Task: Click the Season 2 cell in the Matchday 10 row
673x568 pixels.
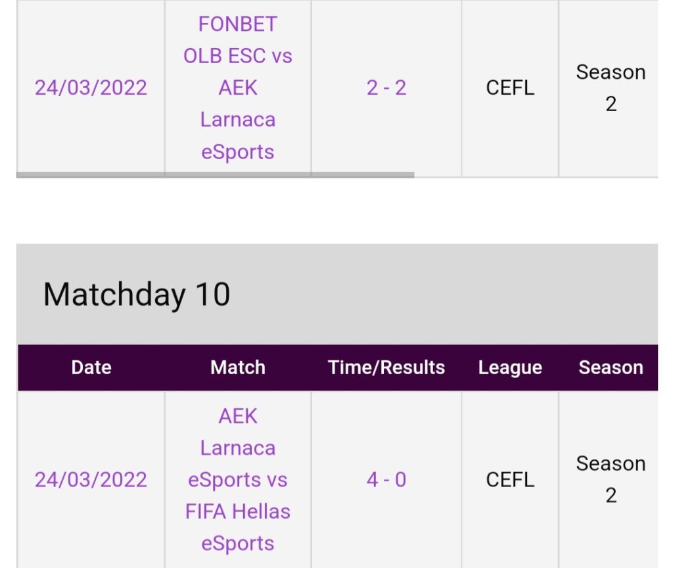Action: 611,479
